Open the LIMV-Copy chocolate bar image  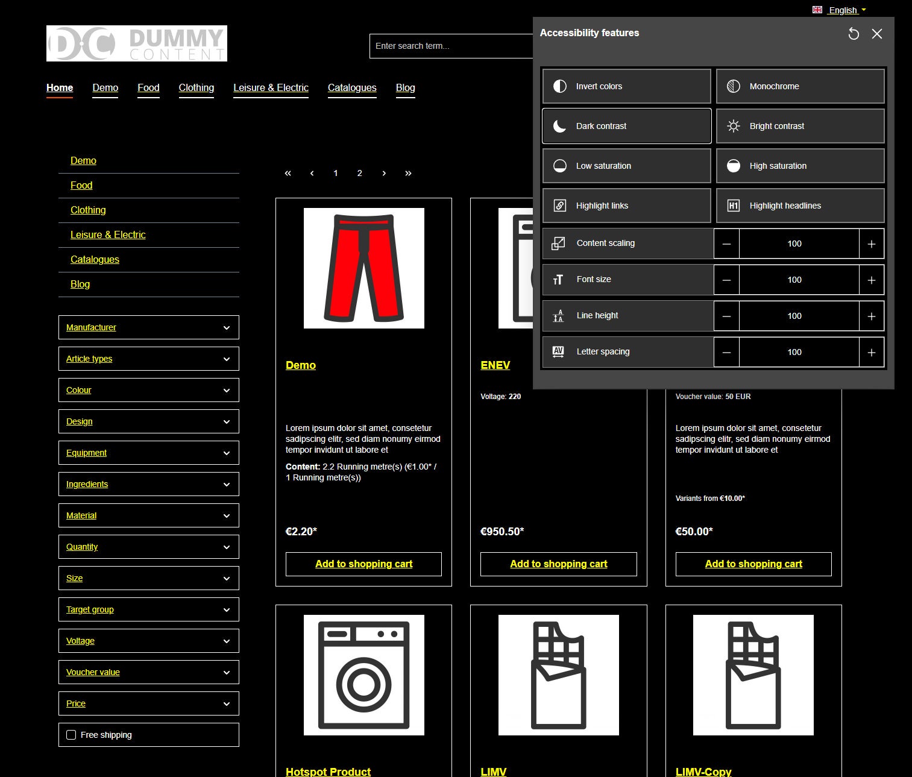tap(753, 675)
